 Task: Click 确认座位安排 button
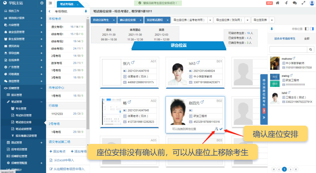[x=128, y=20]
